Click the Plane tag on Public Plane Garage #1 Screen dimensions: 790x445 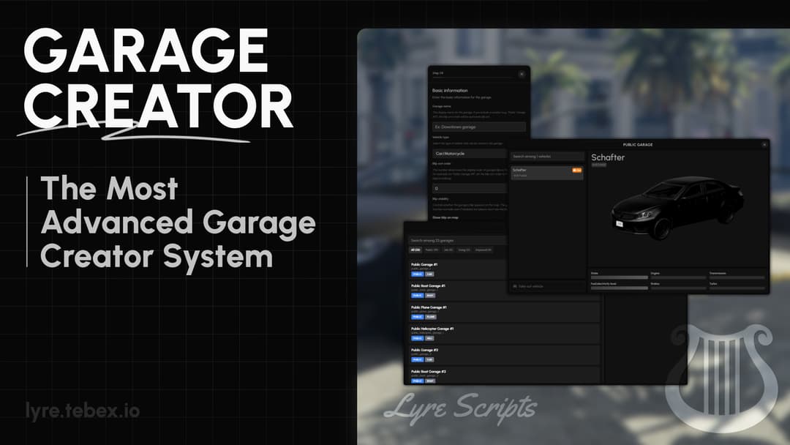point(431,317)
